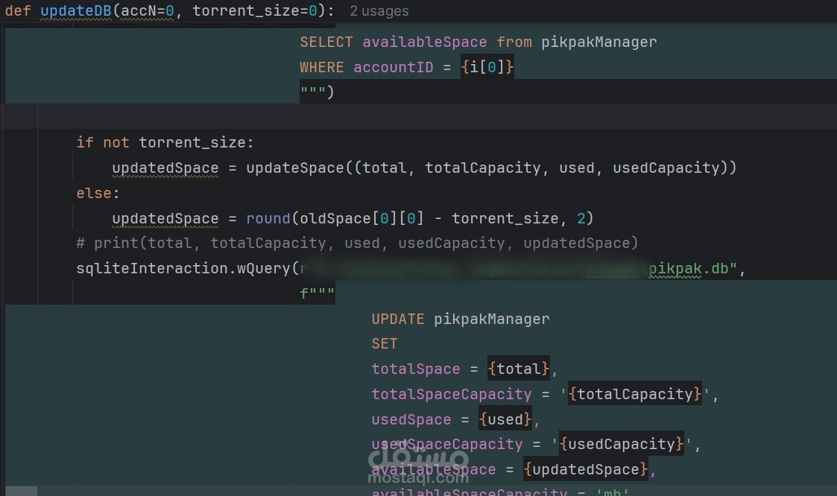
Task: Click the "if not torrent_size:" condition
Action: point(165,142)
